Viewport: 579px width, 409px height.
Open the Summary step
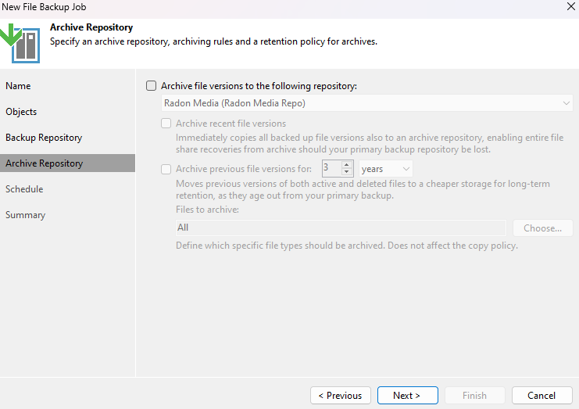pyautogui.click(x=25, y=214)
